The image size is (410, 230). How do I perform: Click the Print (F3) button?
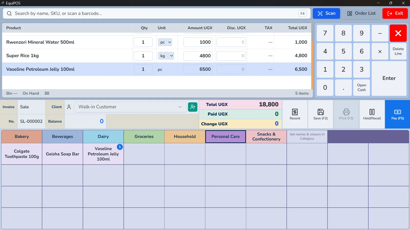pos(346,114)
